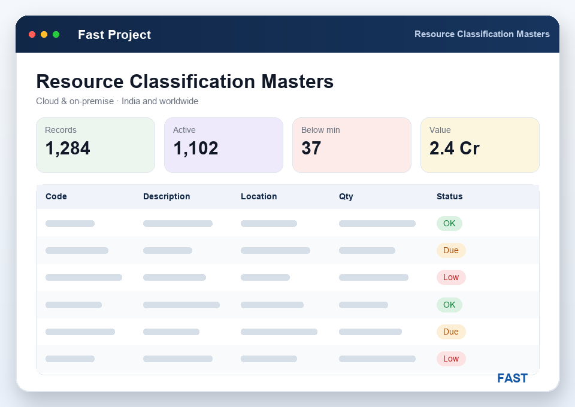Sort by the Code column header
Image resolution: width=575 pixels, height=407 pixels.
coord(56,196)
